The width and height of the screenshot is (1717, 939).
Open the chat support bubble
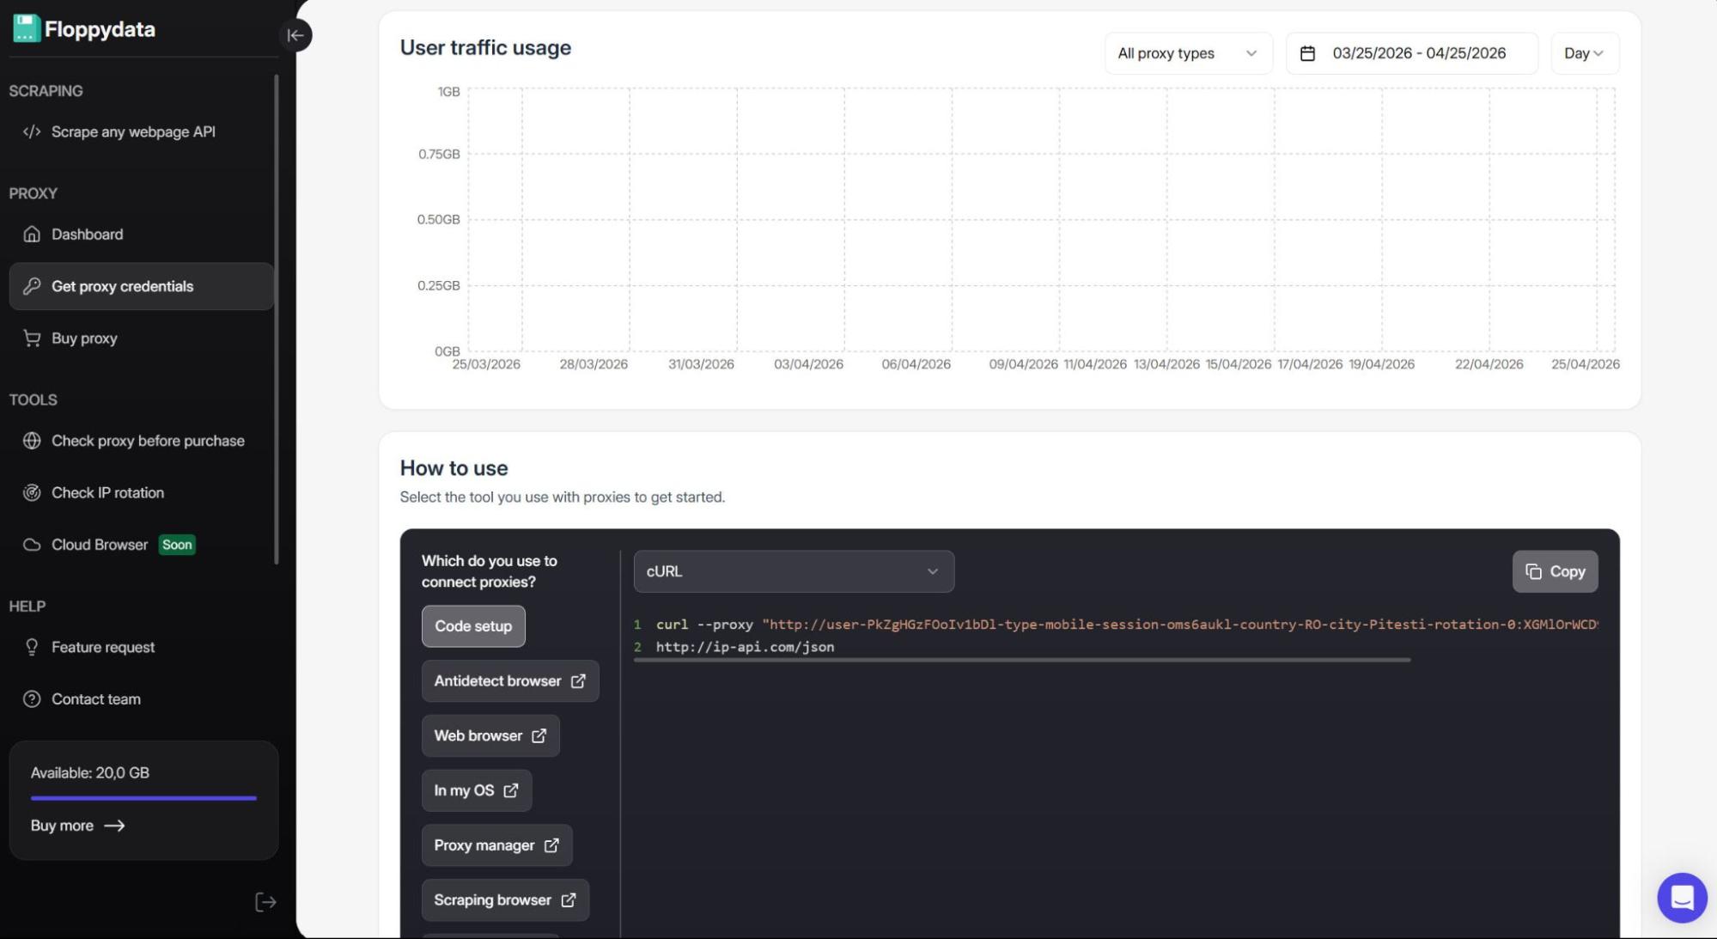[x=1681, y=898]
